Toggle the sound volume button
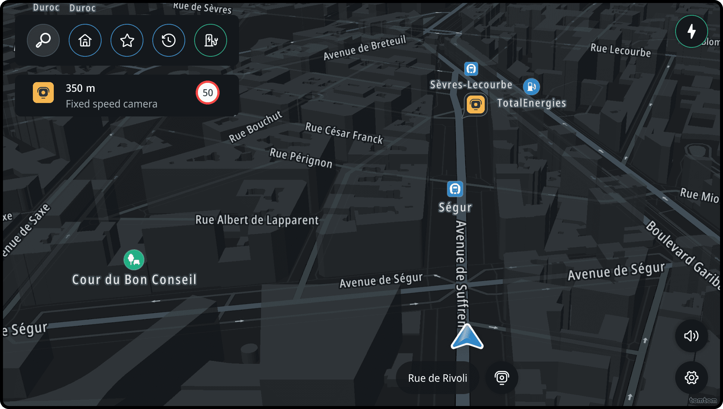Screen dimensions: 723x409 point(691,336)
